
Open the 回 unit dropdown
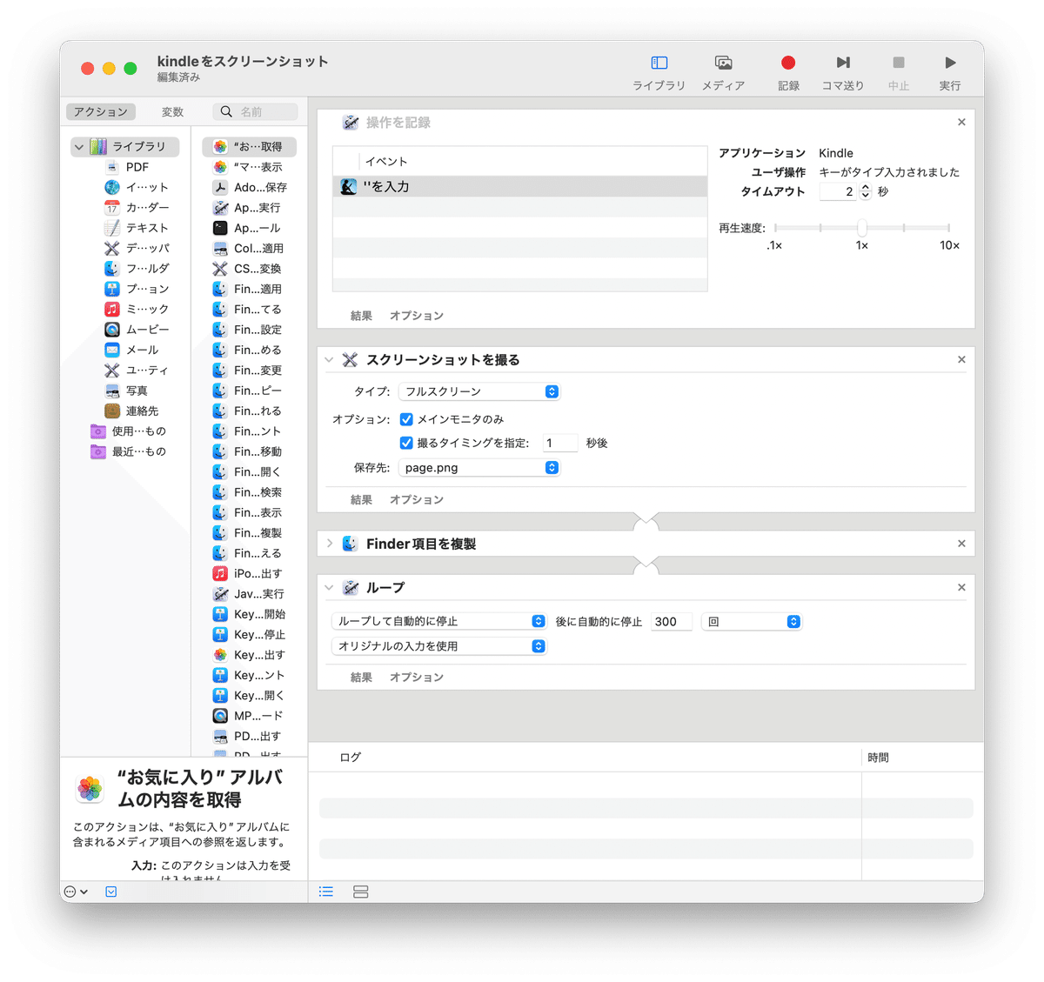752,621
